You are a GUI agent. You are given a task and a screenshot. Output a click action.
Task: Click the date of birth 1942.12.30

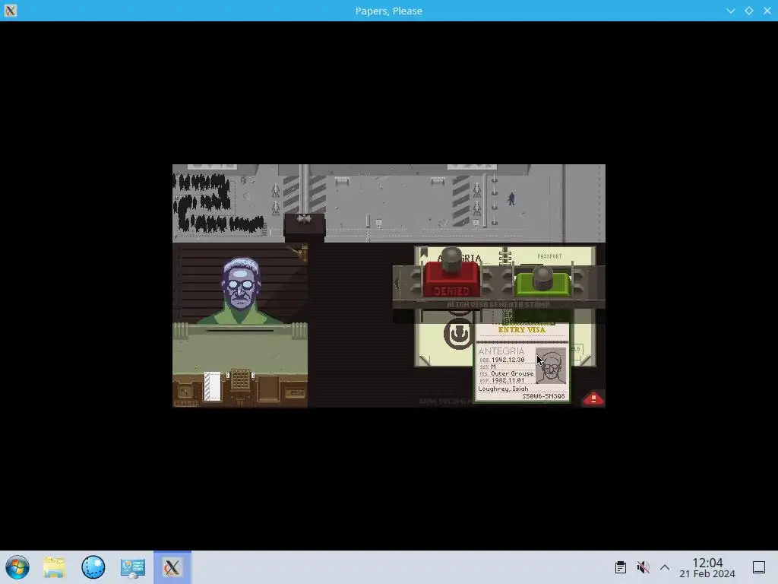[508, 360]
